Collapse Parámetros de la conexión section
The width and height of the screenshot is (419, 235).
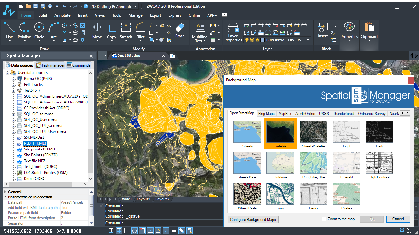click(x=5, y=197)
